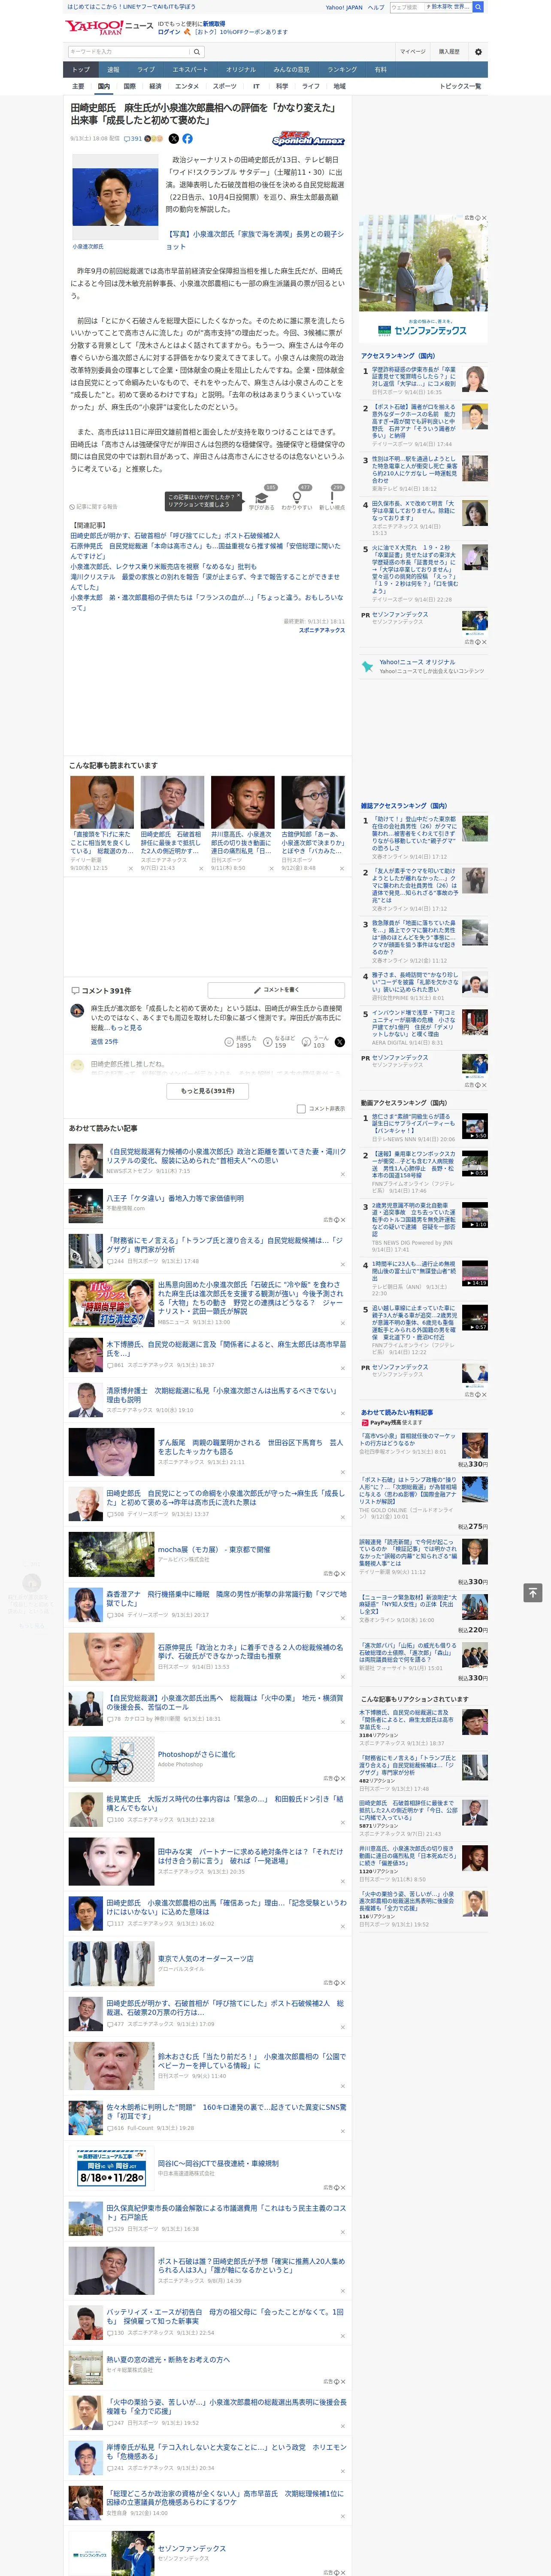Click the blue web search button at top right

478,7
